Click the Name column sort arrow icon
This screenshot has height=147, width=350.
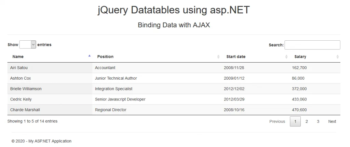(90, 56)
